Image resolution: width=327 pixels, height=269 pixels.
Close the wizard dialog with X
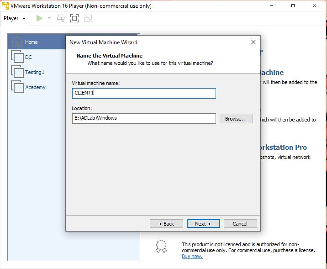pyautogui.click(x=253, y=42)
